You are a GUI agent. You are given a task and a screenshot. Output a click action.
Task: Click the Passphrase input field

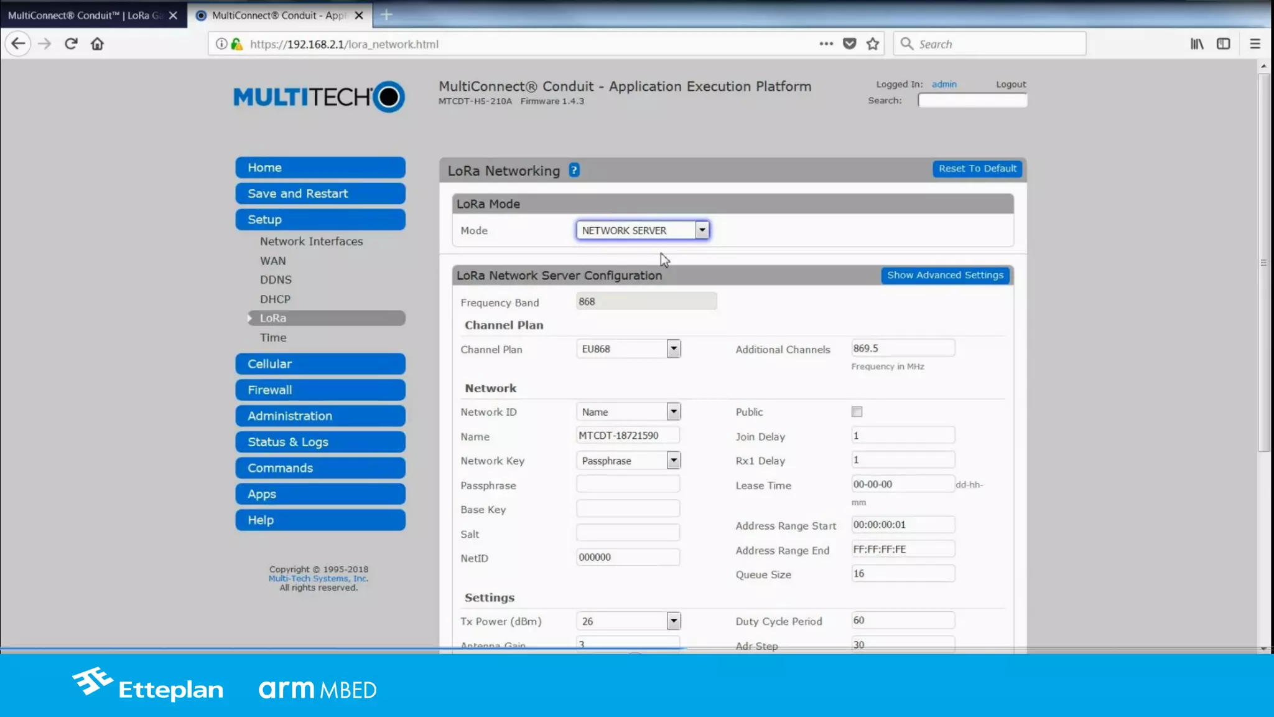pyautogui.click(x=628, y=484)
